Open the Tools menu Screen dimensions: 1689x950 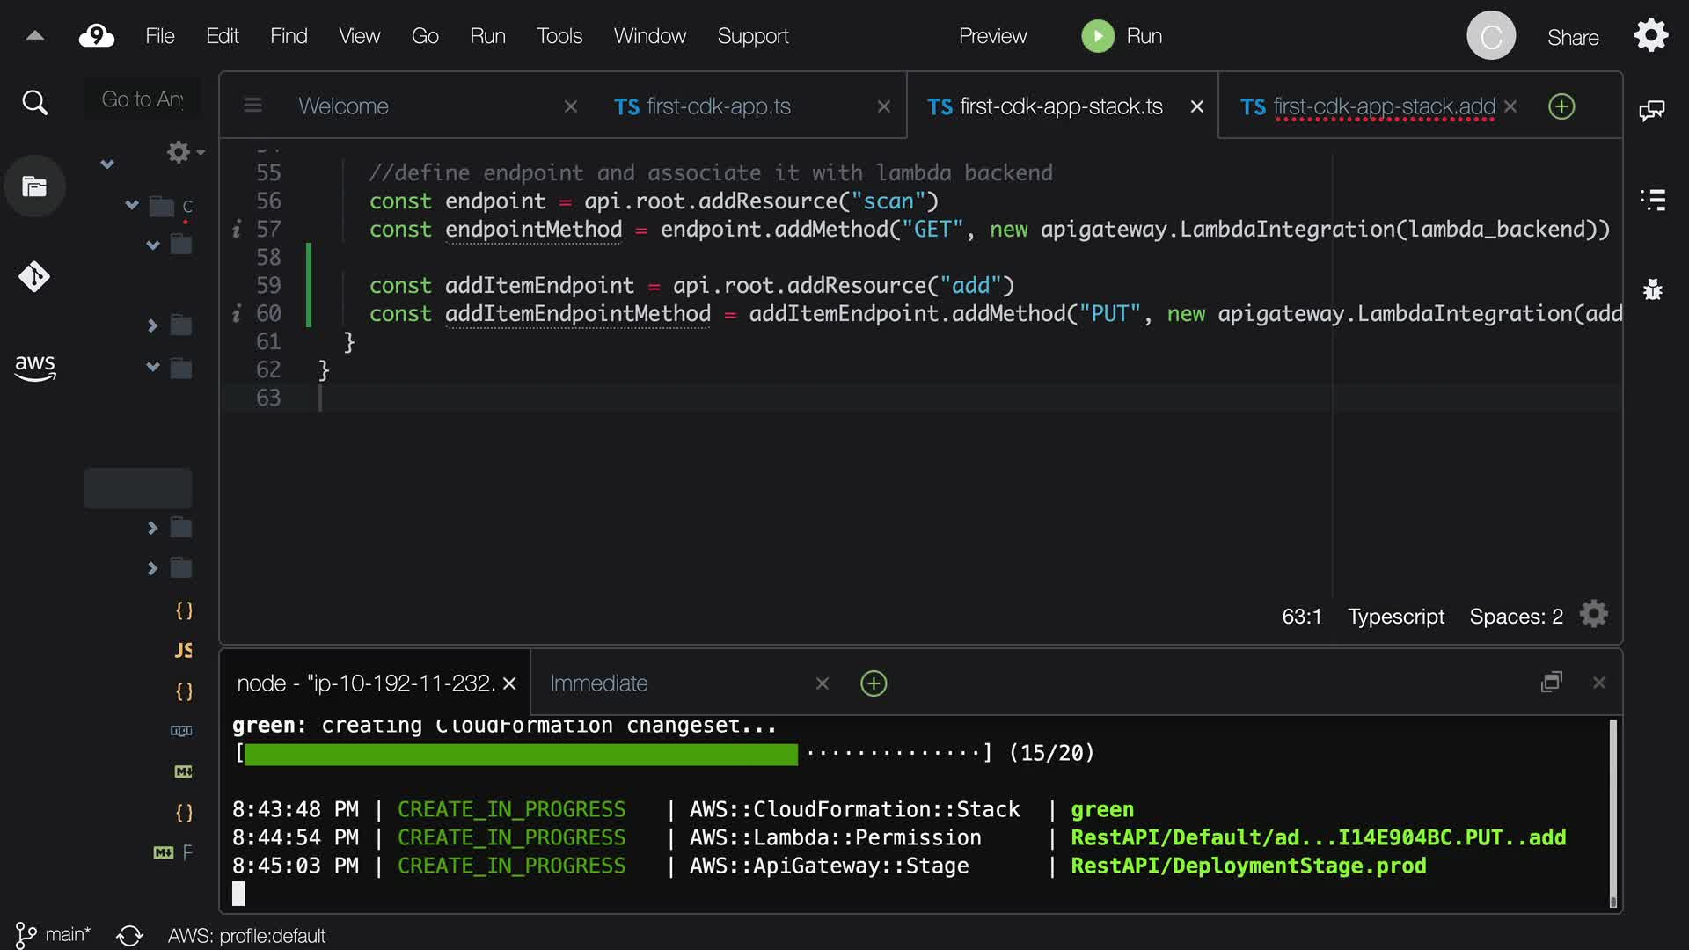coord(559,36)
